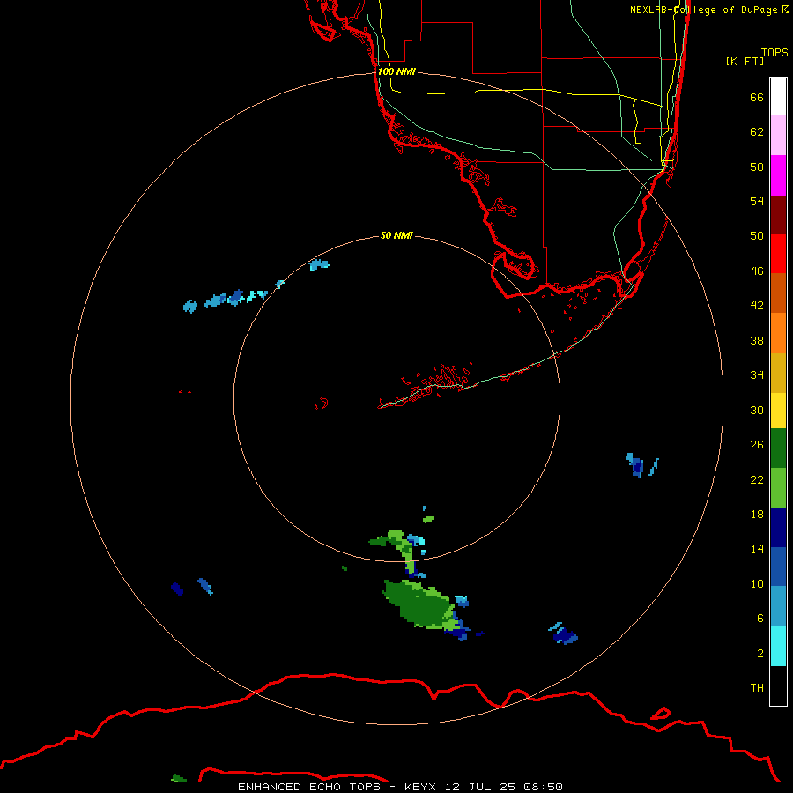
Task: Click the legend value '26'
Action: pos(757,445)
